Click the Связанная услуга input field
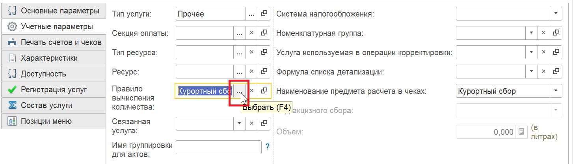The width and height of the screenshot is (573, 164). click(205, 123)
